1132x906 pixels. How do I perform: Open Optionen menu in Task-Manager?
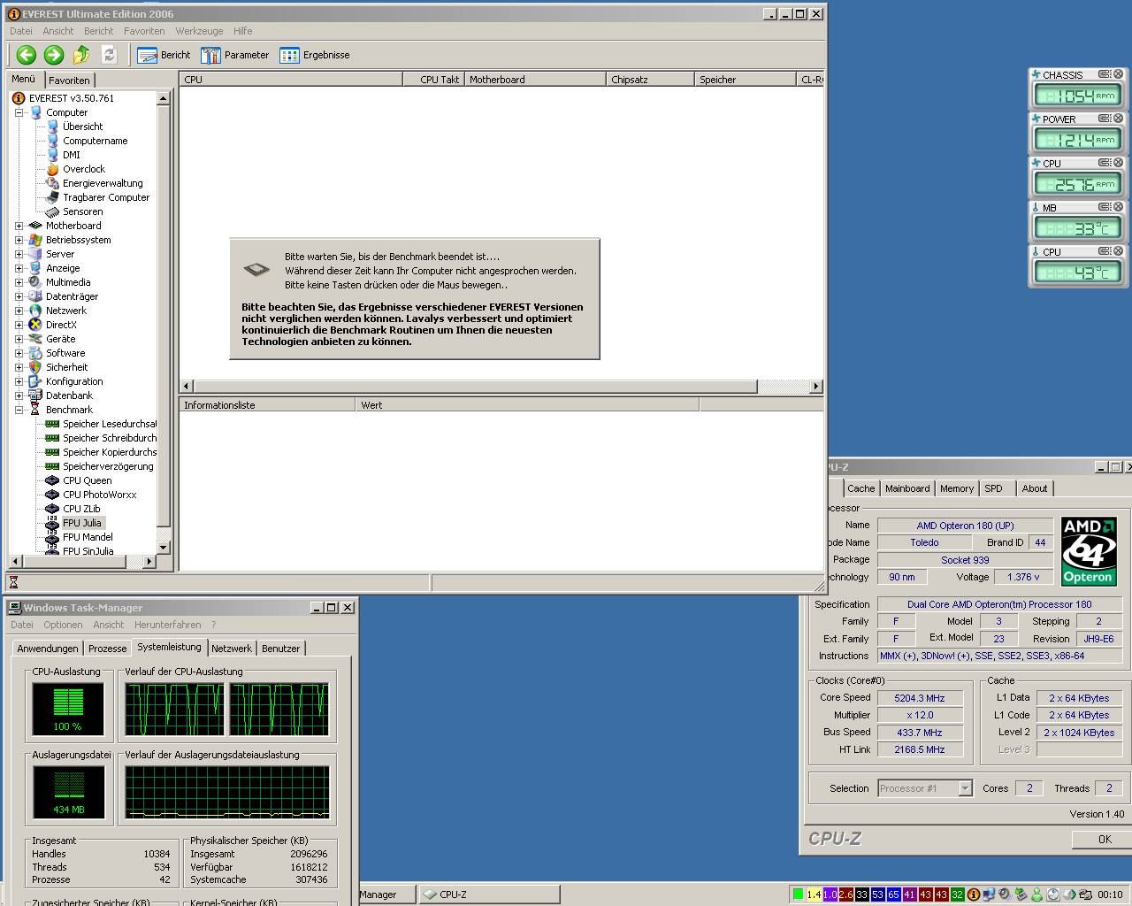click(x=63, y=625)
